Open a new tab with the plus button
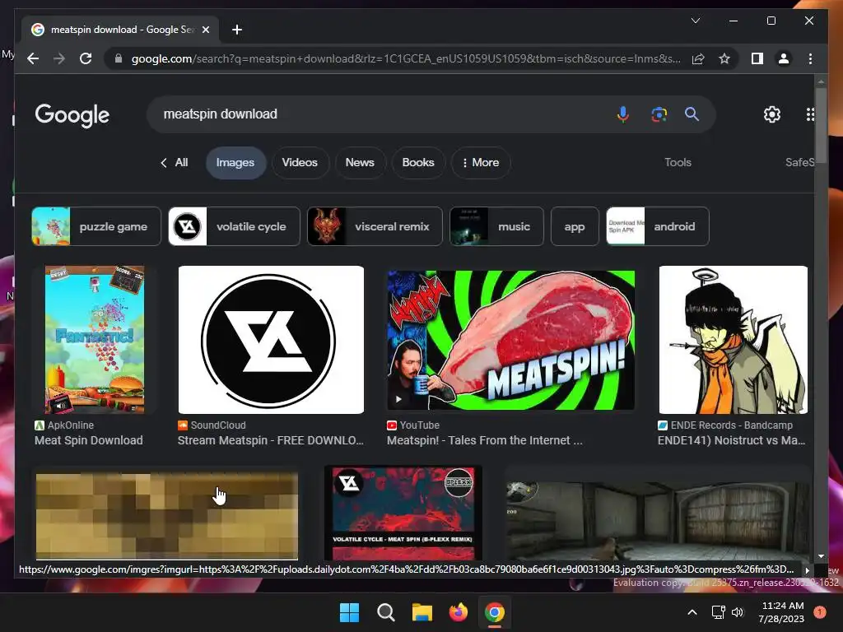Image resolution: width=843 pixels, height=632 pixels. point(236,30)
